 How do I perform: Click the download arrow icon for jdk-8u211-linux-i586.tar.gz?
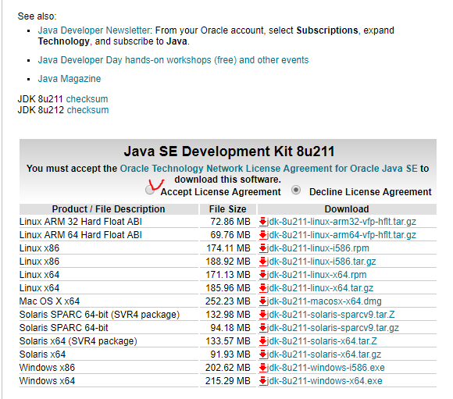(x=262, y=262)
